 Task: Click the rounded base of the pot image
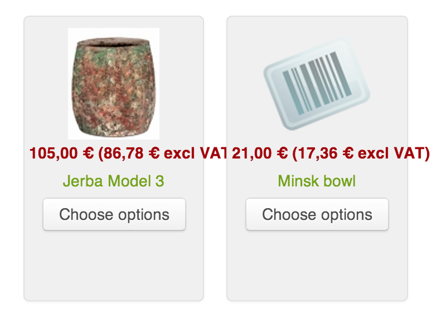(113, 129)
